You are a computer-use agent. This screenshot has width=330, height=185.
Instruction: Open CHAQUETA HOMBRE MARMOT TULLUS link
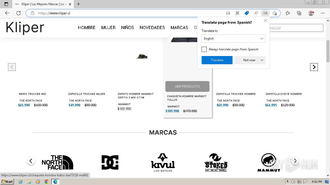tap(187, 98)
